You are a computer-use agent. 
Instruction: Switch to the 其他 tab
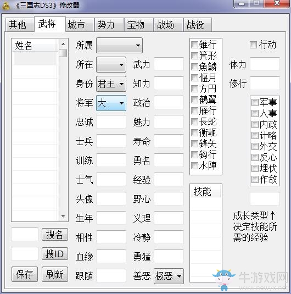coord(20,25)
